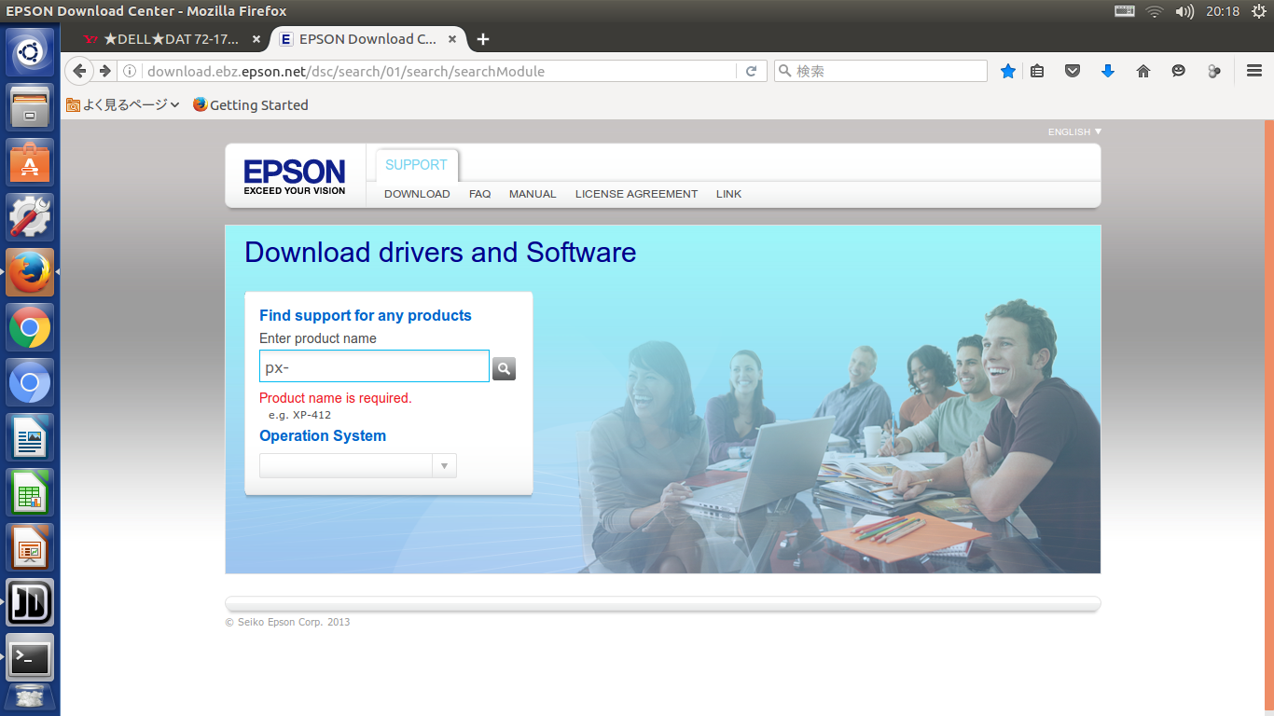The width and height of the screenshot is (1274, 716).
Task: Open the Downloads arrow in toolbar
Action: click(1108, 71)
